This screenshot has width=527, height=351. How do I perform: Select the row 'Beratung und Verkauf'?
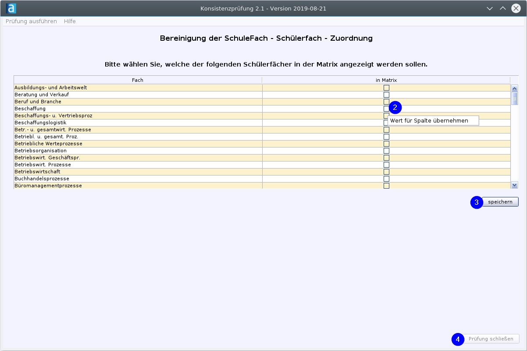tap(262, 95)
